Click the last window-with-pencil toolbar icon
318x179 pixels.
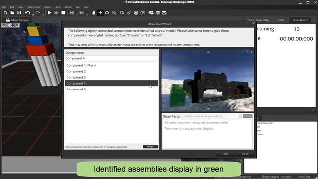click(x=164, y=13)
